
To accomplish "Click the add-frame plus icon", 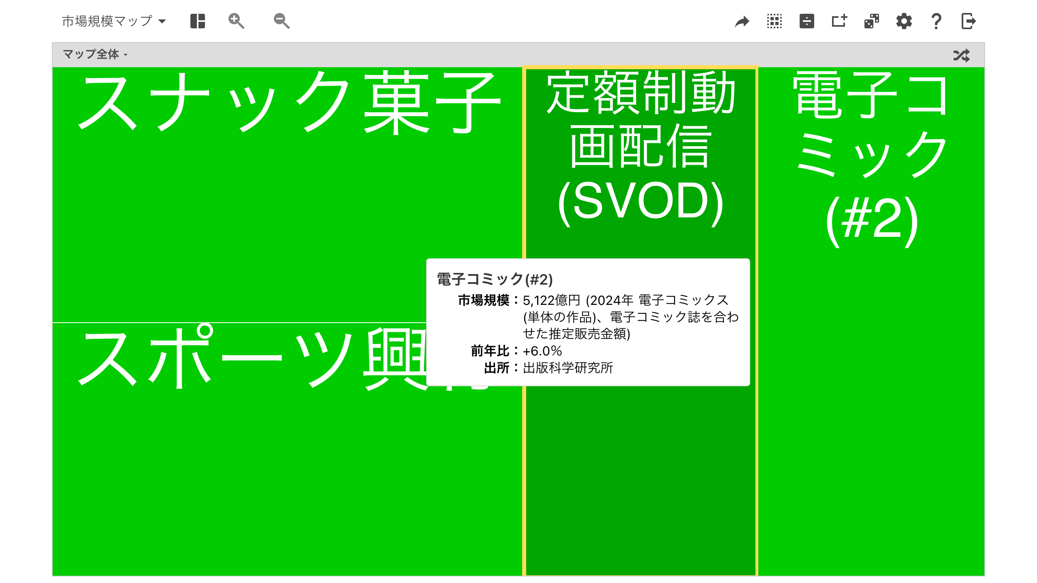I will [x=839, y=21].
